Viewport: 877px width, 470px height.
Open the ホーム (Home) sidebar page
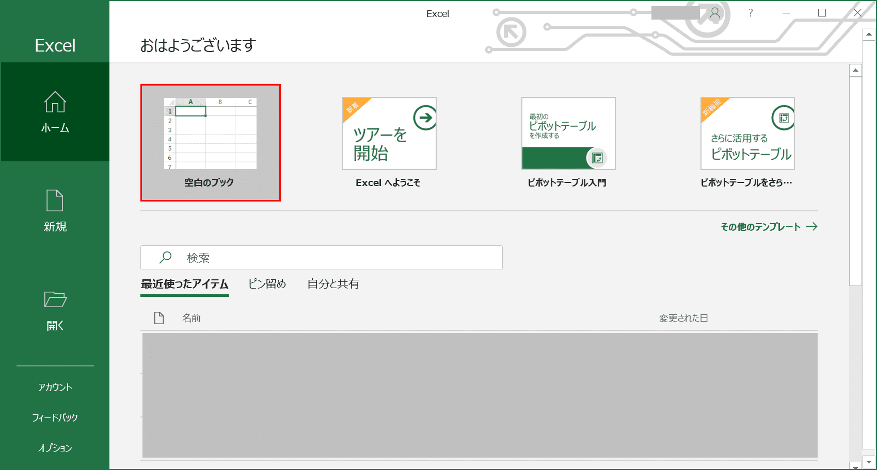55,112
